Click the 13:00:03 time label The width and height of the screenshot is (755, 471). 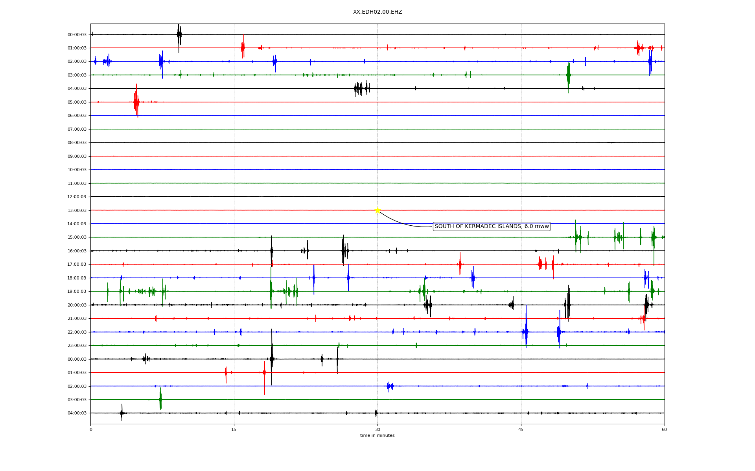tap(77, 210)
